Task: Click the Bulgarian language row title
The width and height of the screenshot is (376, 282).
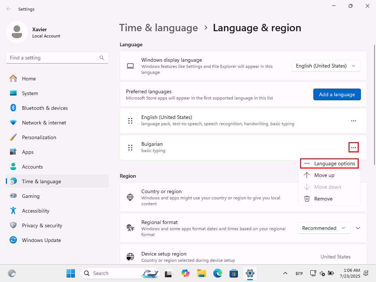Action: (x=152, y=144)
